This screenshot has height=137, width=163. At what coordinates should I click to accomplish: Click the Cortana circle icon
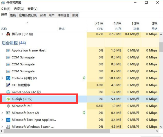pos(8,78)
